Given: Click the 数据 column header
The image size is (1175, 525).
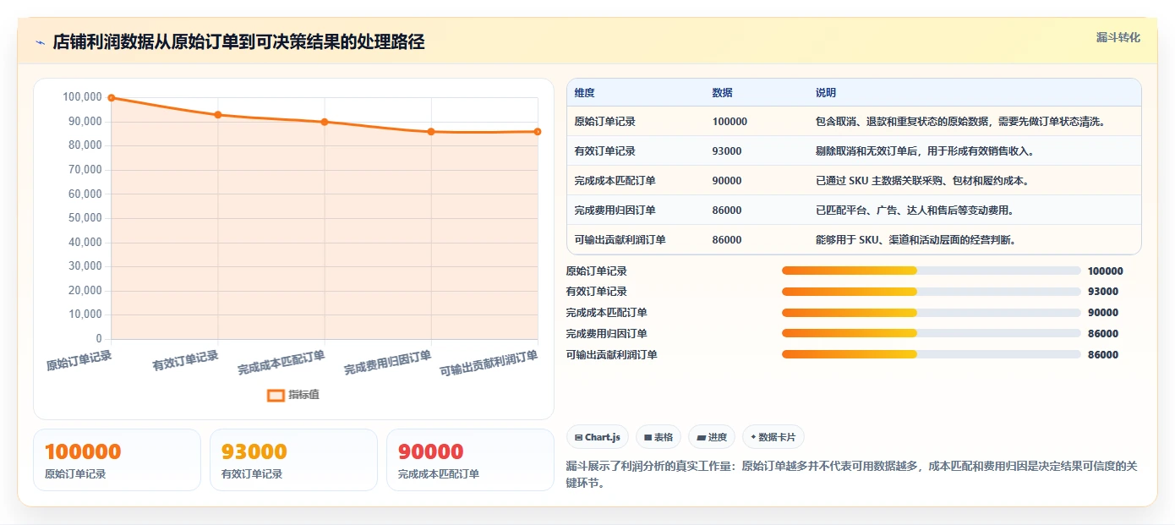Looking at the screenshot, I should point(722,93).
